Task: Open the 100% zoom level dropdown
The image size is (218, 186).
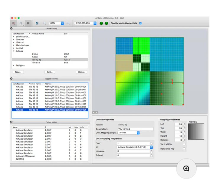Action: (x=62, y=23)
